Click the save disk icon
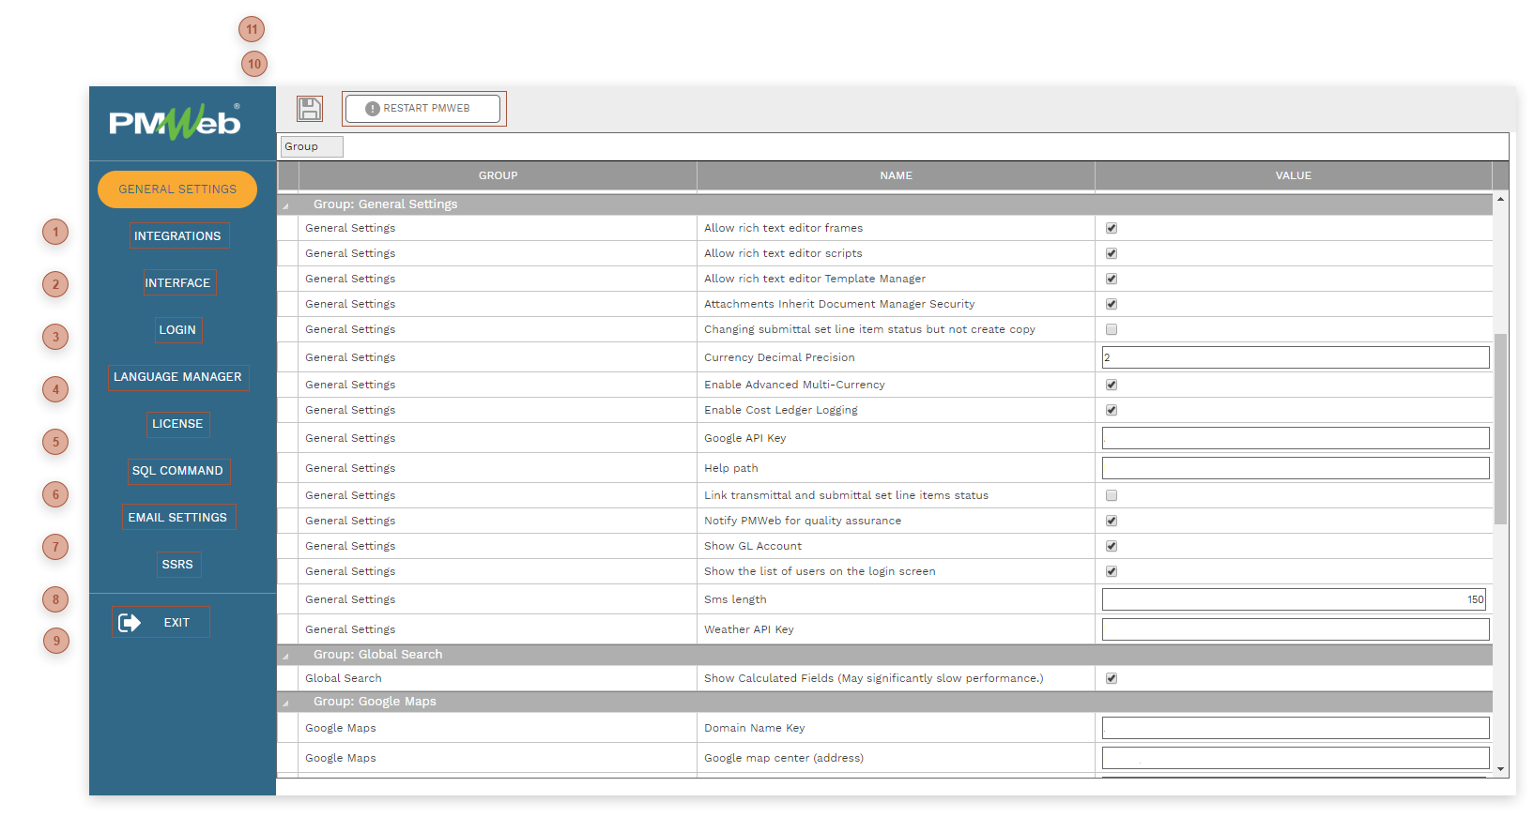 pos(310,109)
